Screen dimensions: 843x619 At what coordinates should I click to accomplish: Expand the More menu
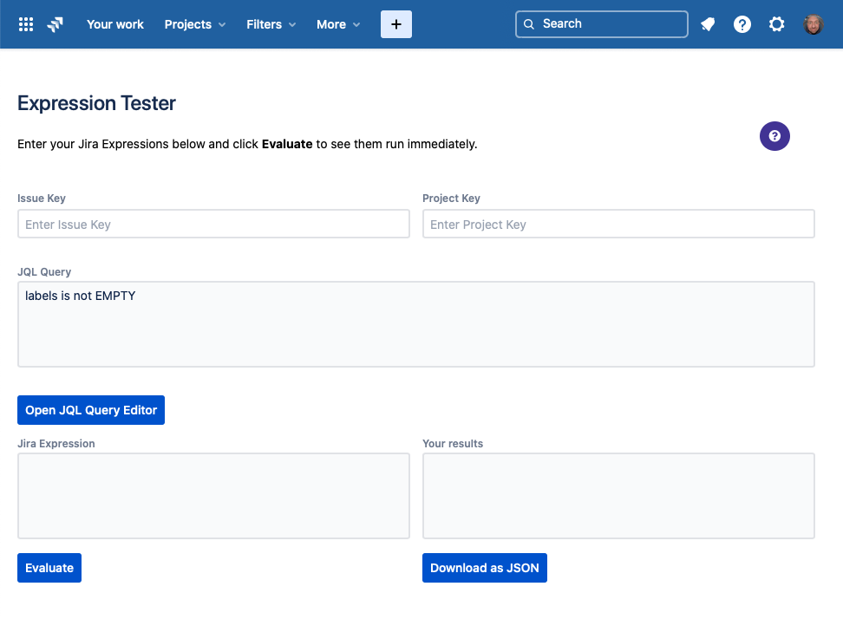pos(338,24)
